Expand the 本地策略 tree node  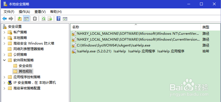click(x=4, y=38)
